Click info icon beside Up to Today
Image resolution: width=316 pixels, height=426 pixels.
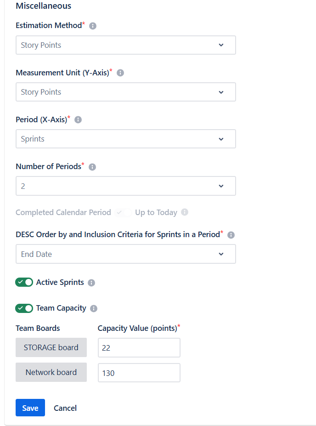(x=185, y=212)
